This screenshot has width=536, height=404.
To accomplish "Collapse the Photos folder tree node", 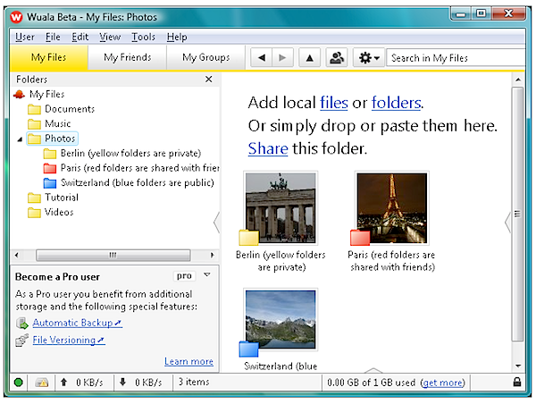I will [20, 139].
